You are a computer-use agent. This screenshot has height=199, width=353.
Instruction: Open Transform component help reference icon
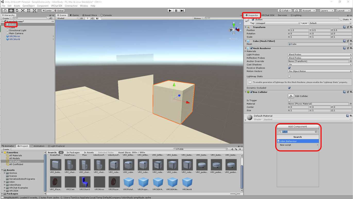(345, 27)
